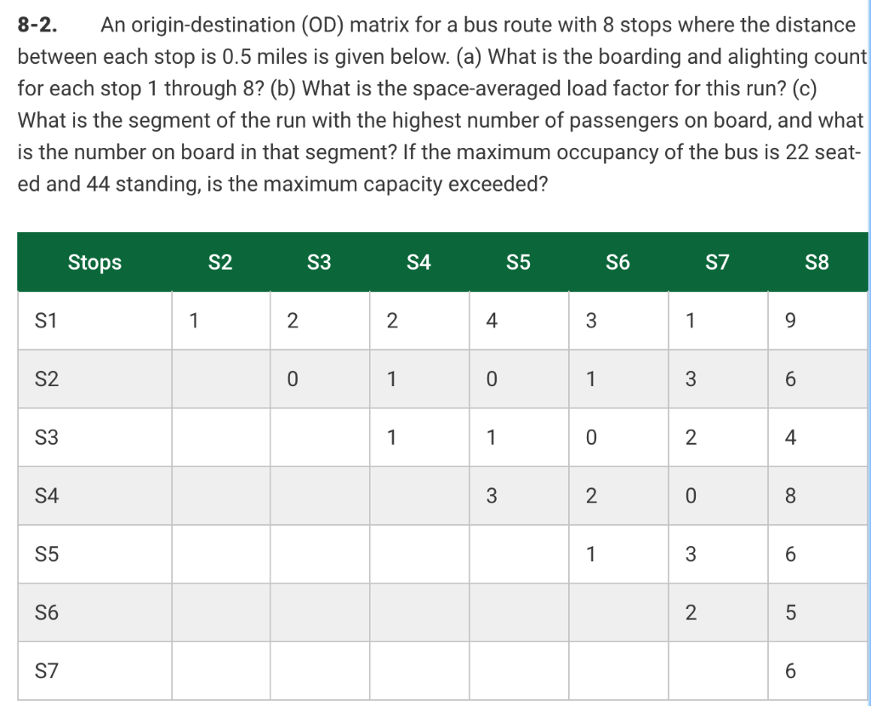
Task: Select the S2 column header
Action: [x=220, y=262]
